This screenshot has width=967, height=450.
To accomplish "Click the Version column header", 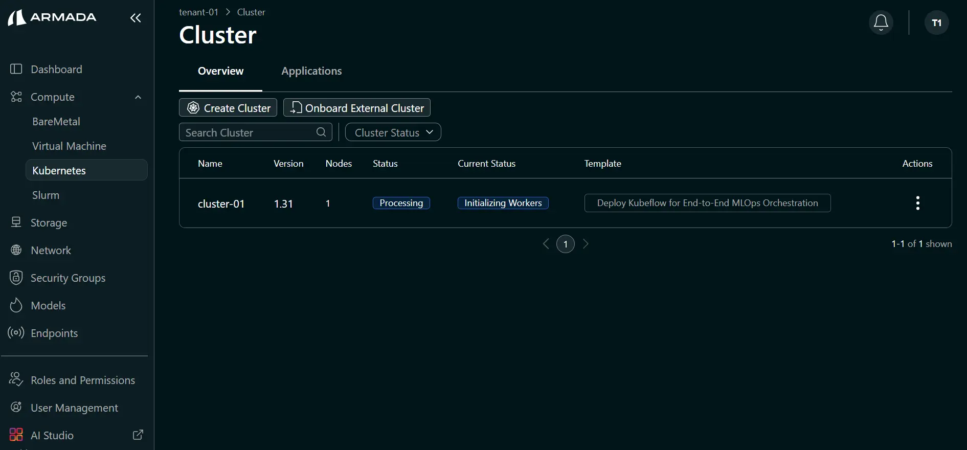I will (288, 163).
